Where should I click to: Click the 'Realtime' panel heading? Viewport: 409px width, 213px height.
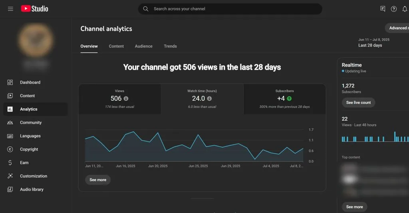pos(351,65)
